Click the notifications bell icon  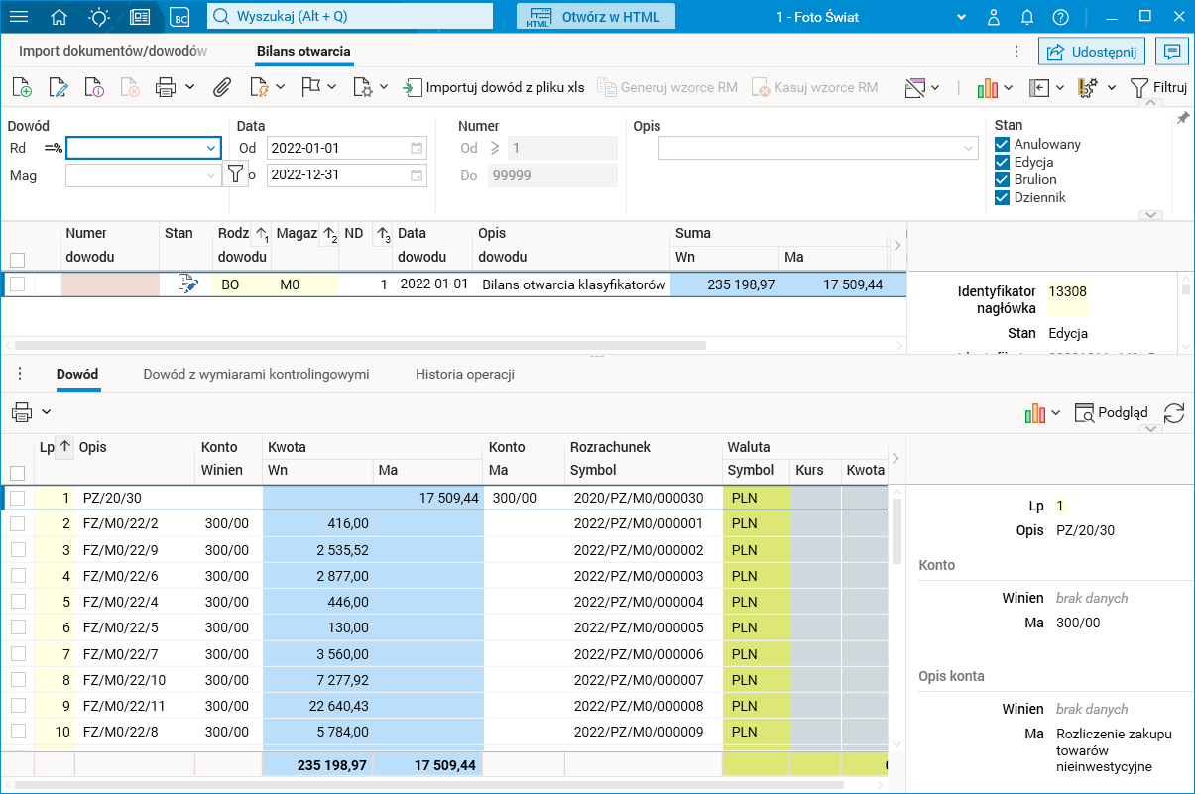[x=1027, y=17]
